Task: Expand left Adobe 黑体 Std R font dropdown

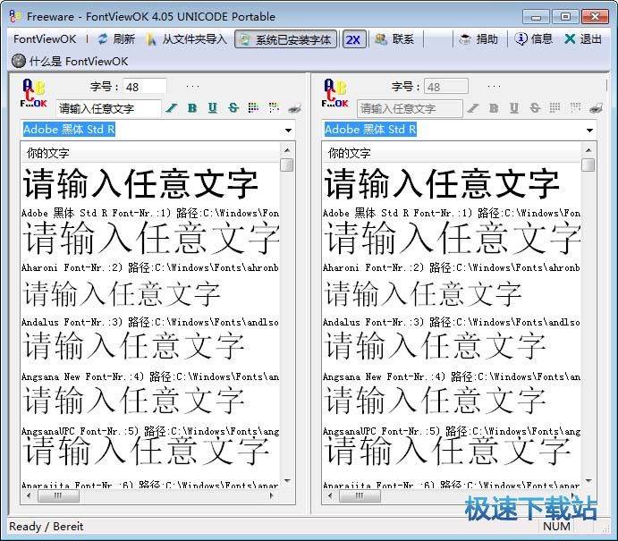Action: tap(288, 131)
